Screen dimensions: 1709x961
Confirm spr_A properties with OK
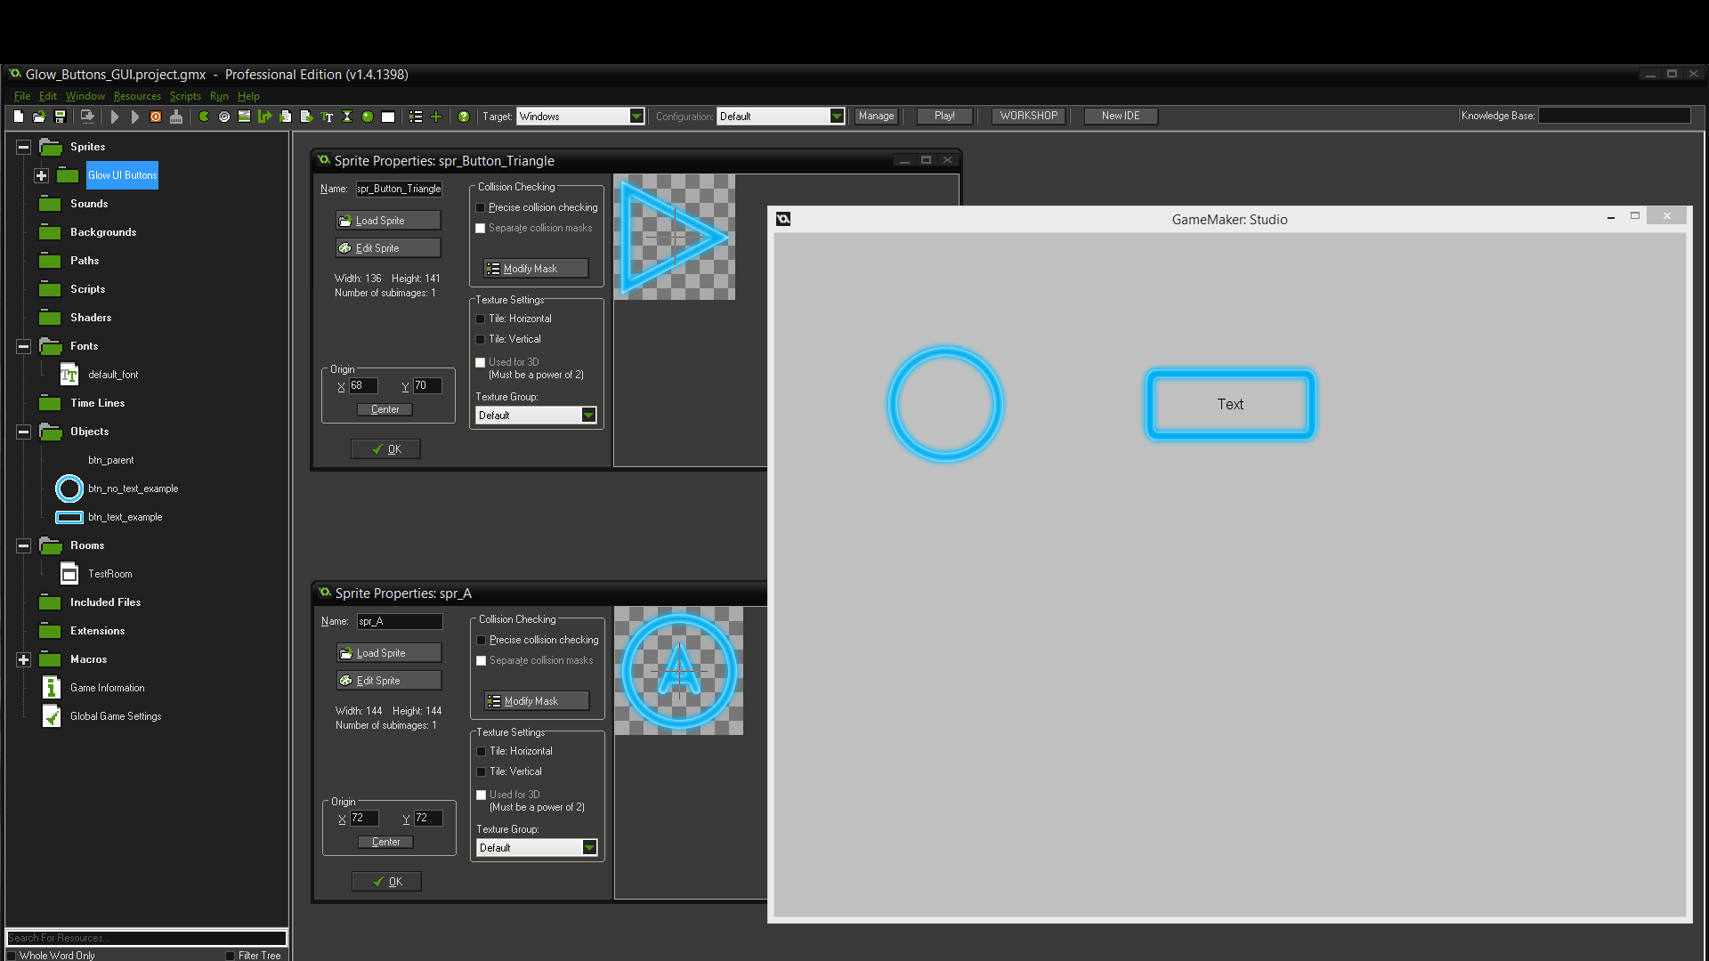[385, 881]
